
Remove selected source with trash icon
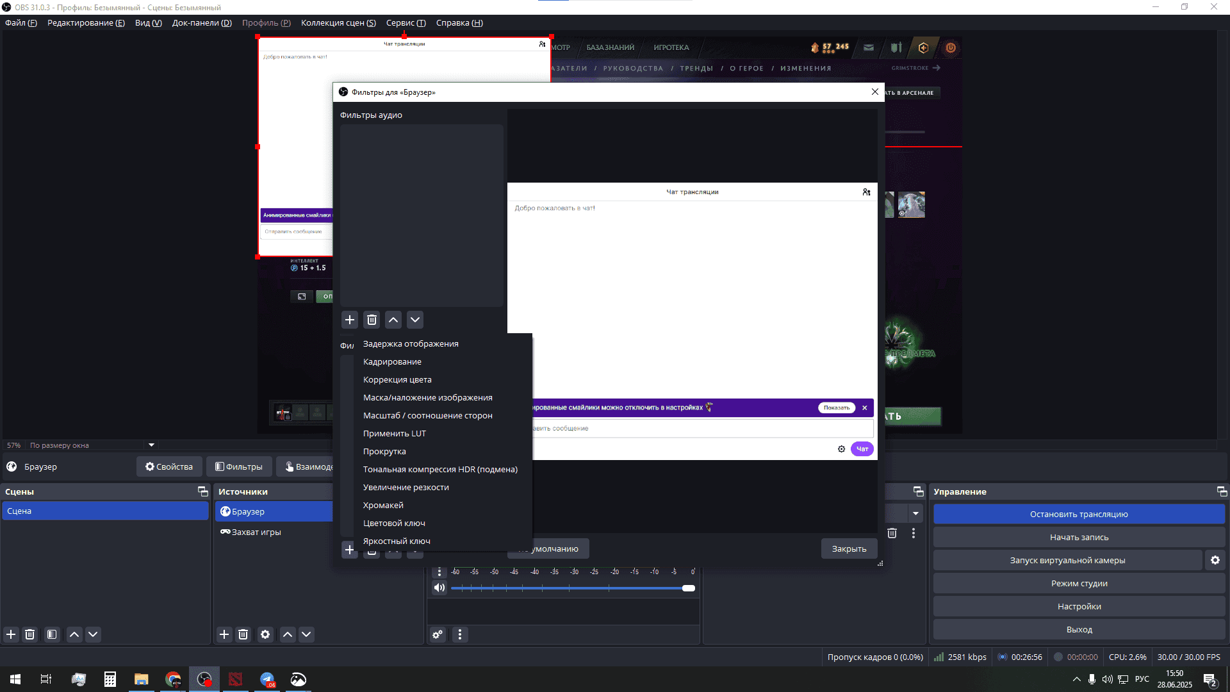[x=243, y=634]
